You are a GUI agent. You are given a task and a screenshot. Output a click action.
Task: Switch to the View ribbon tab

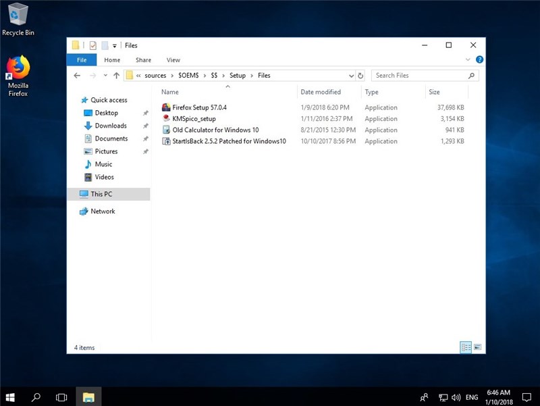173,59
